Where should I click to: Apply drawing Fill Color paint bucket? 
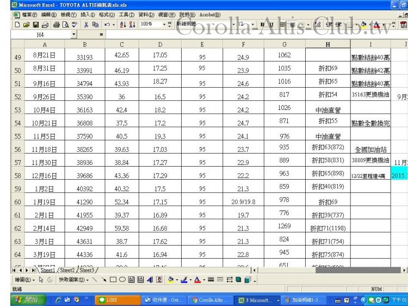(x=171, y=280)
